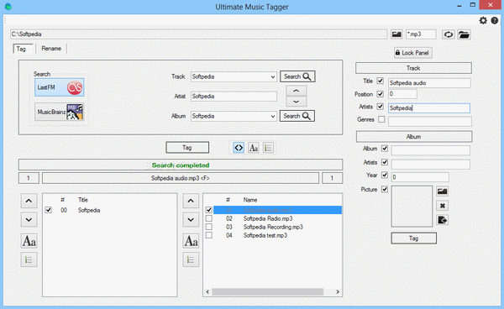
Task: Open the settings gear icon
Action: (x=483, y=20)
